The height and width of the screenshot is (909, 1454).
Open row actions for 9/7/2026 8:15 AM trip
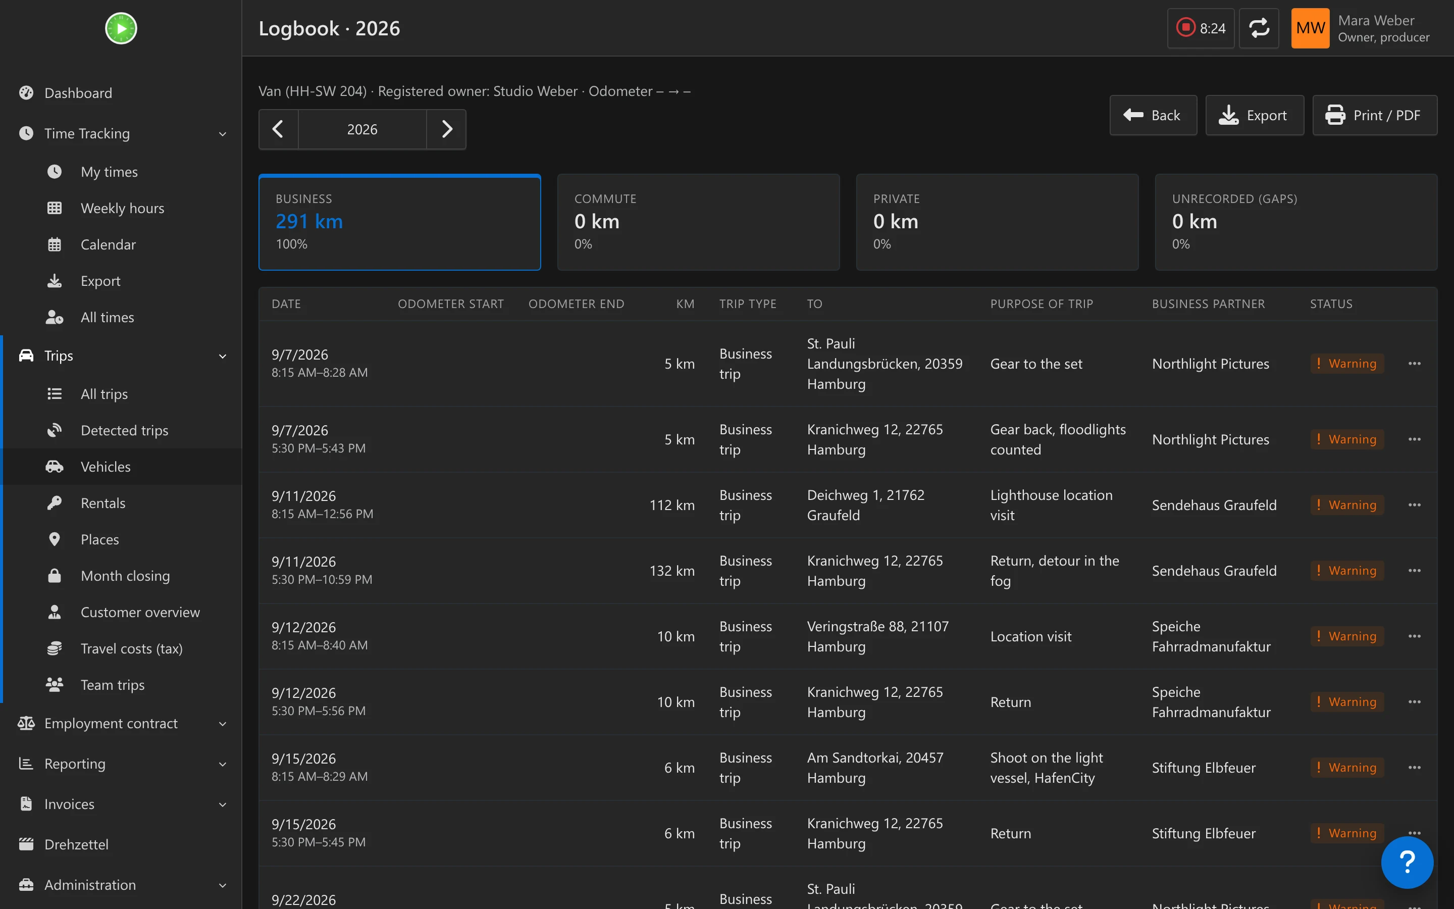[x=1414, y=364]
